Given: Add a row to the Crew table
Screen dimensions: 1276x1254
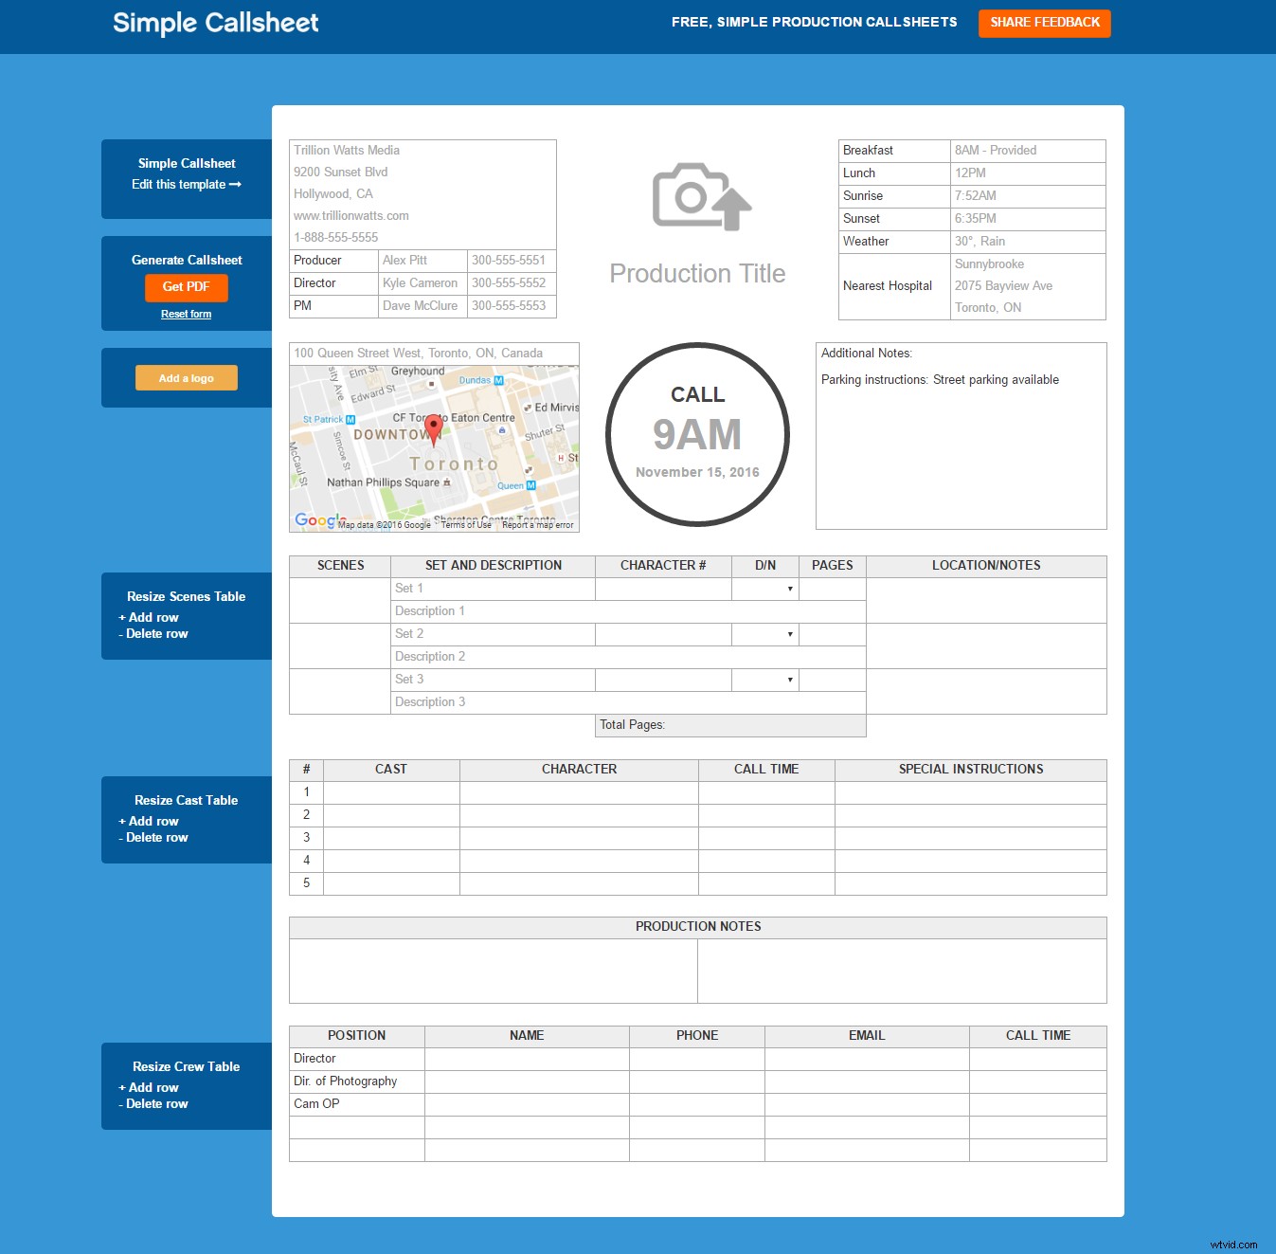Looking at the screenshot, I should [150, 1087].
